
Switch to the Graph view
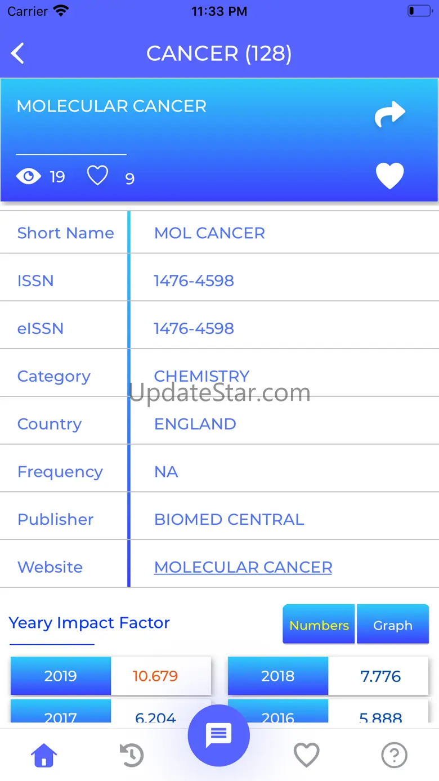click(x=393, y=624)
